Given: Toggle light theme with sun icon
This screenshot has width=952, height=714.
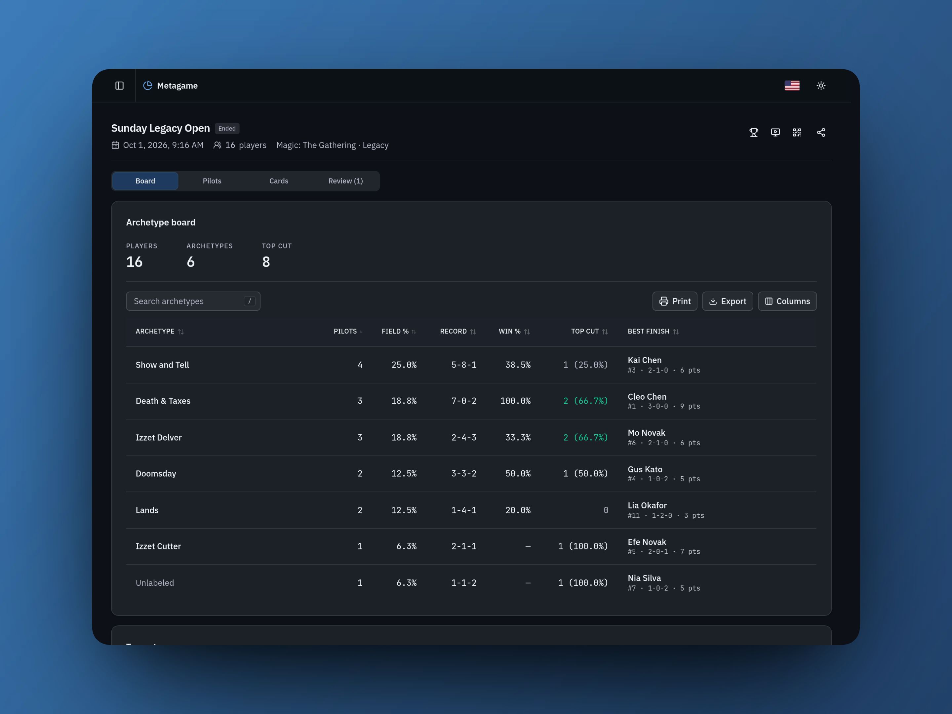Looking at the screenshot, I should point(821,86).
